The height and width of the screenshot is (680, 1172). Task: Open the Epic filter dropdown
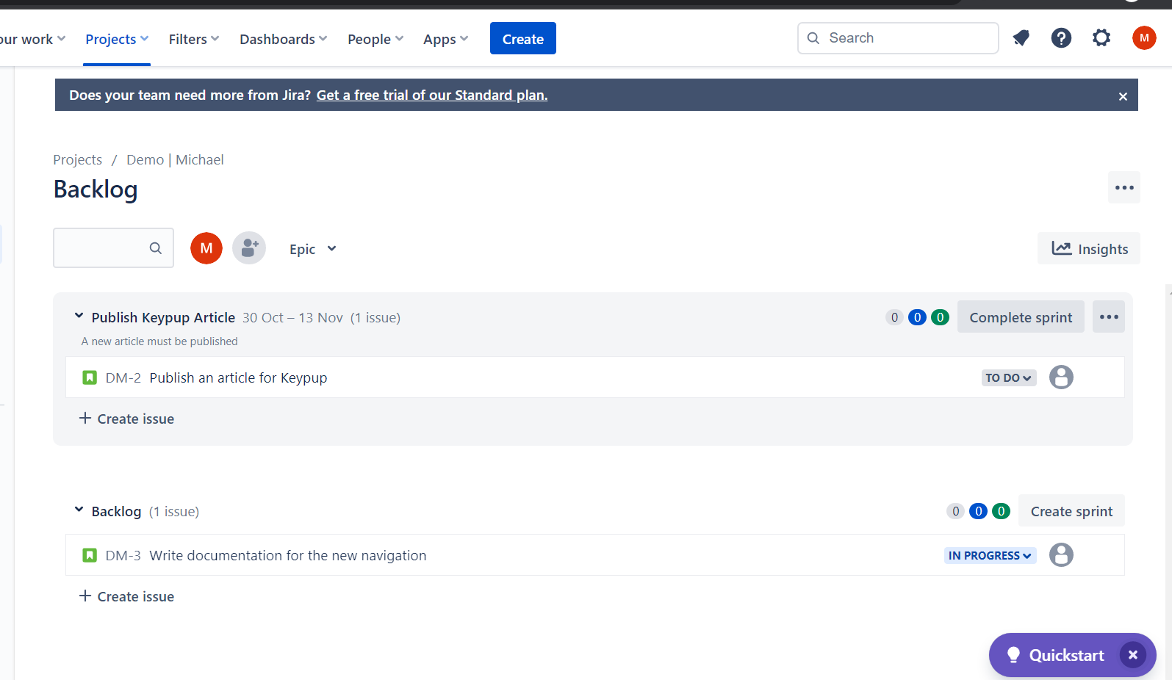pos(312,249)
